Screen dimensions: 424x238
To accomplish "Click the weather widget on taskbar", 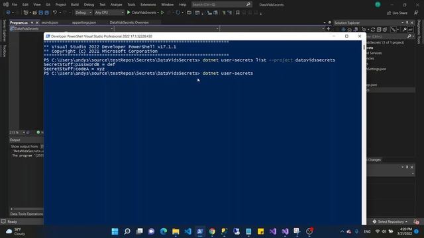I will click(16, 231).
